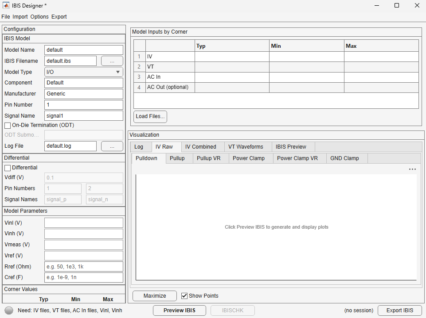Click the Vref (V) input field

tap(84, 256)
